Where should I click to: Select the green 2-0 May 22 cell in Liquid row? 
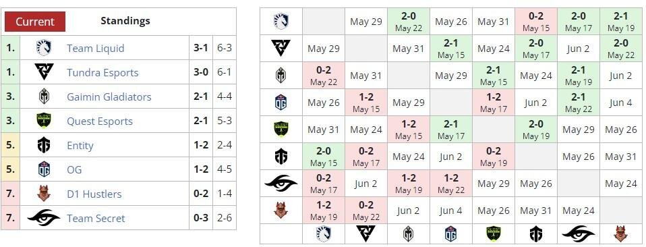coord(408,22)
